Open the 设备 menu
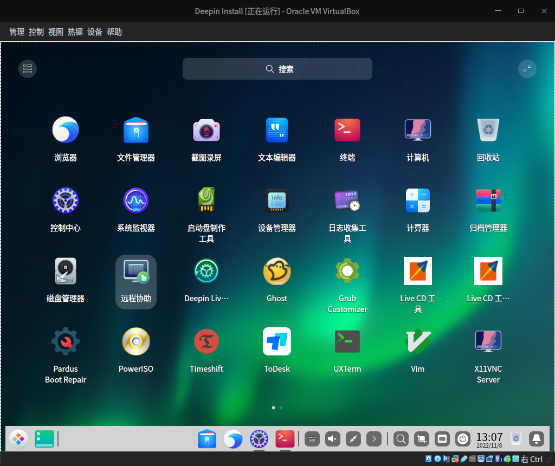Viewport: 555px width, 466px height. pyautogui.click(x=94, y=32)
